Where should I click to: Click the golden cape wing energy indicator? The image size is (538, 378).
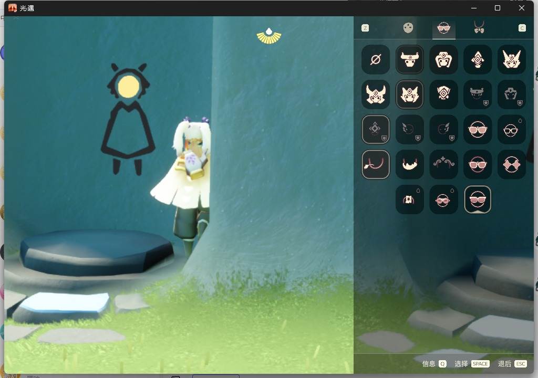[x=269, y=36]
